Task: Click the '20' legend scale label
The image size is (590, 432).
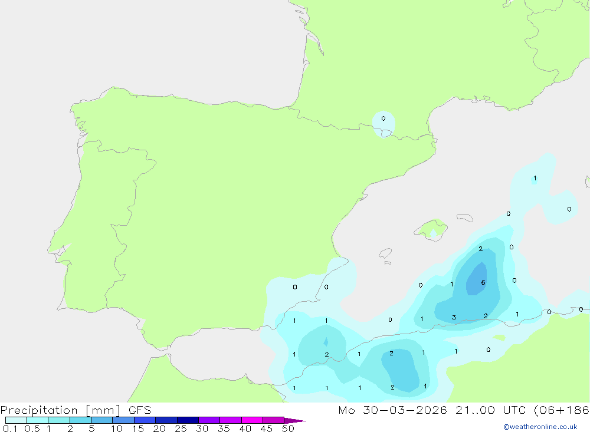Action: tap(159, 428)
